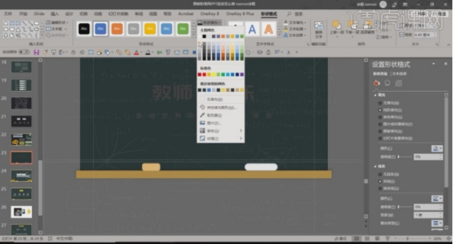Open the Selection Pane 选择窗格 icon
This screenshot has width=453, height=244.
coord(367,26)
